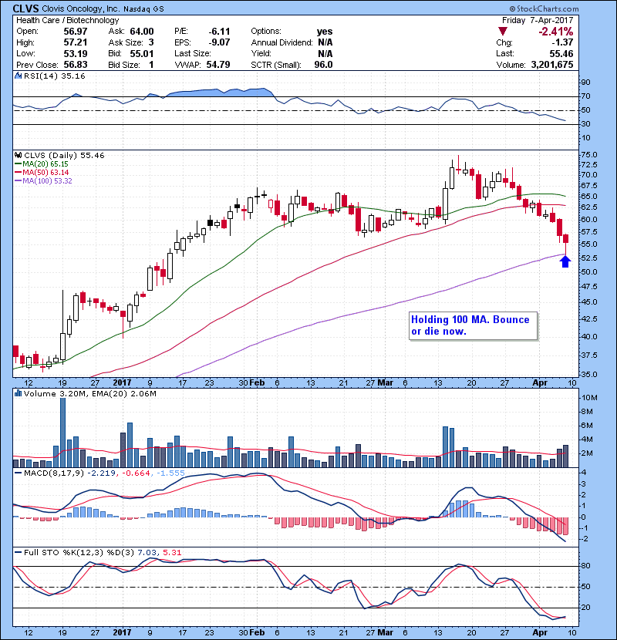Click the percent change -2.41%
Screen dimensions: 617x640
[556, 32]
